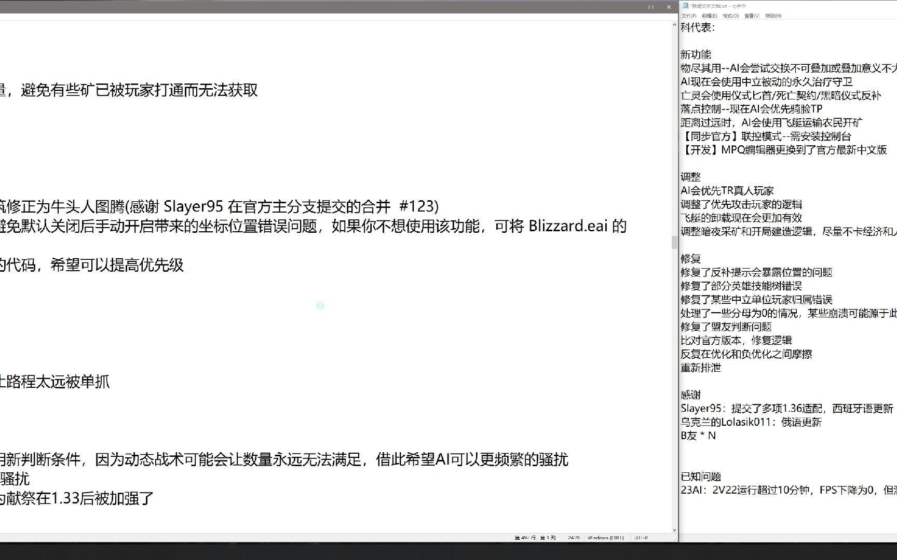Click the zoom percentage in status bar
The height and width of the screenshot is (560, 897).
pos(574,538)
